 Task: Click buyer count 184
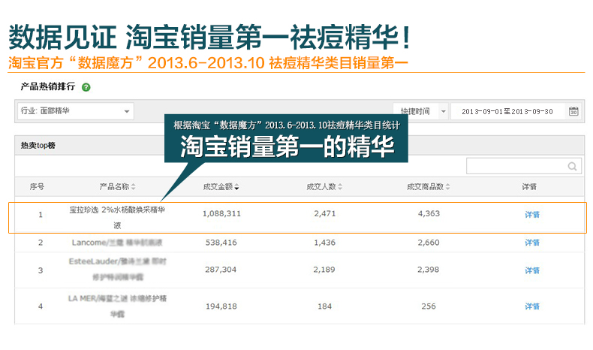324,306
